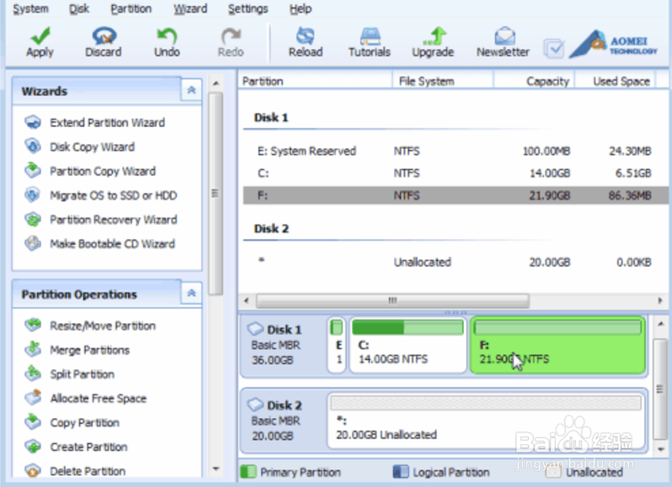Open the Disk menu
The width and height of the screenshot is (672, 487).
click(x=79, y=8)
